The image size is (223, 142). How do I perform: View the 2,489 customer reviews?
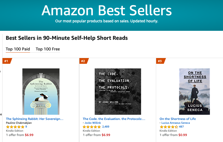[105, 127]
